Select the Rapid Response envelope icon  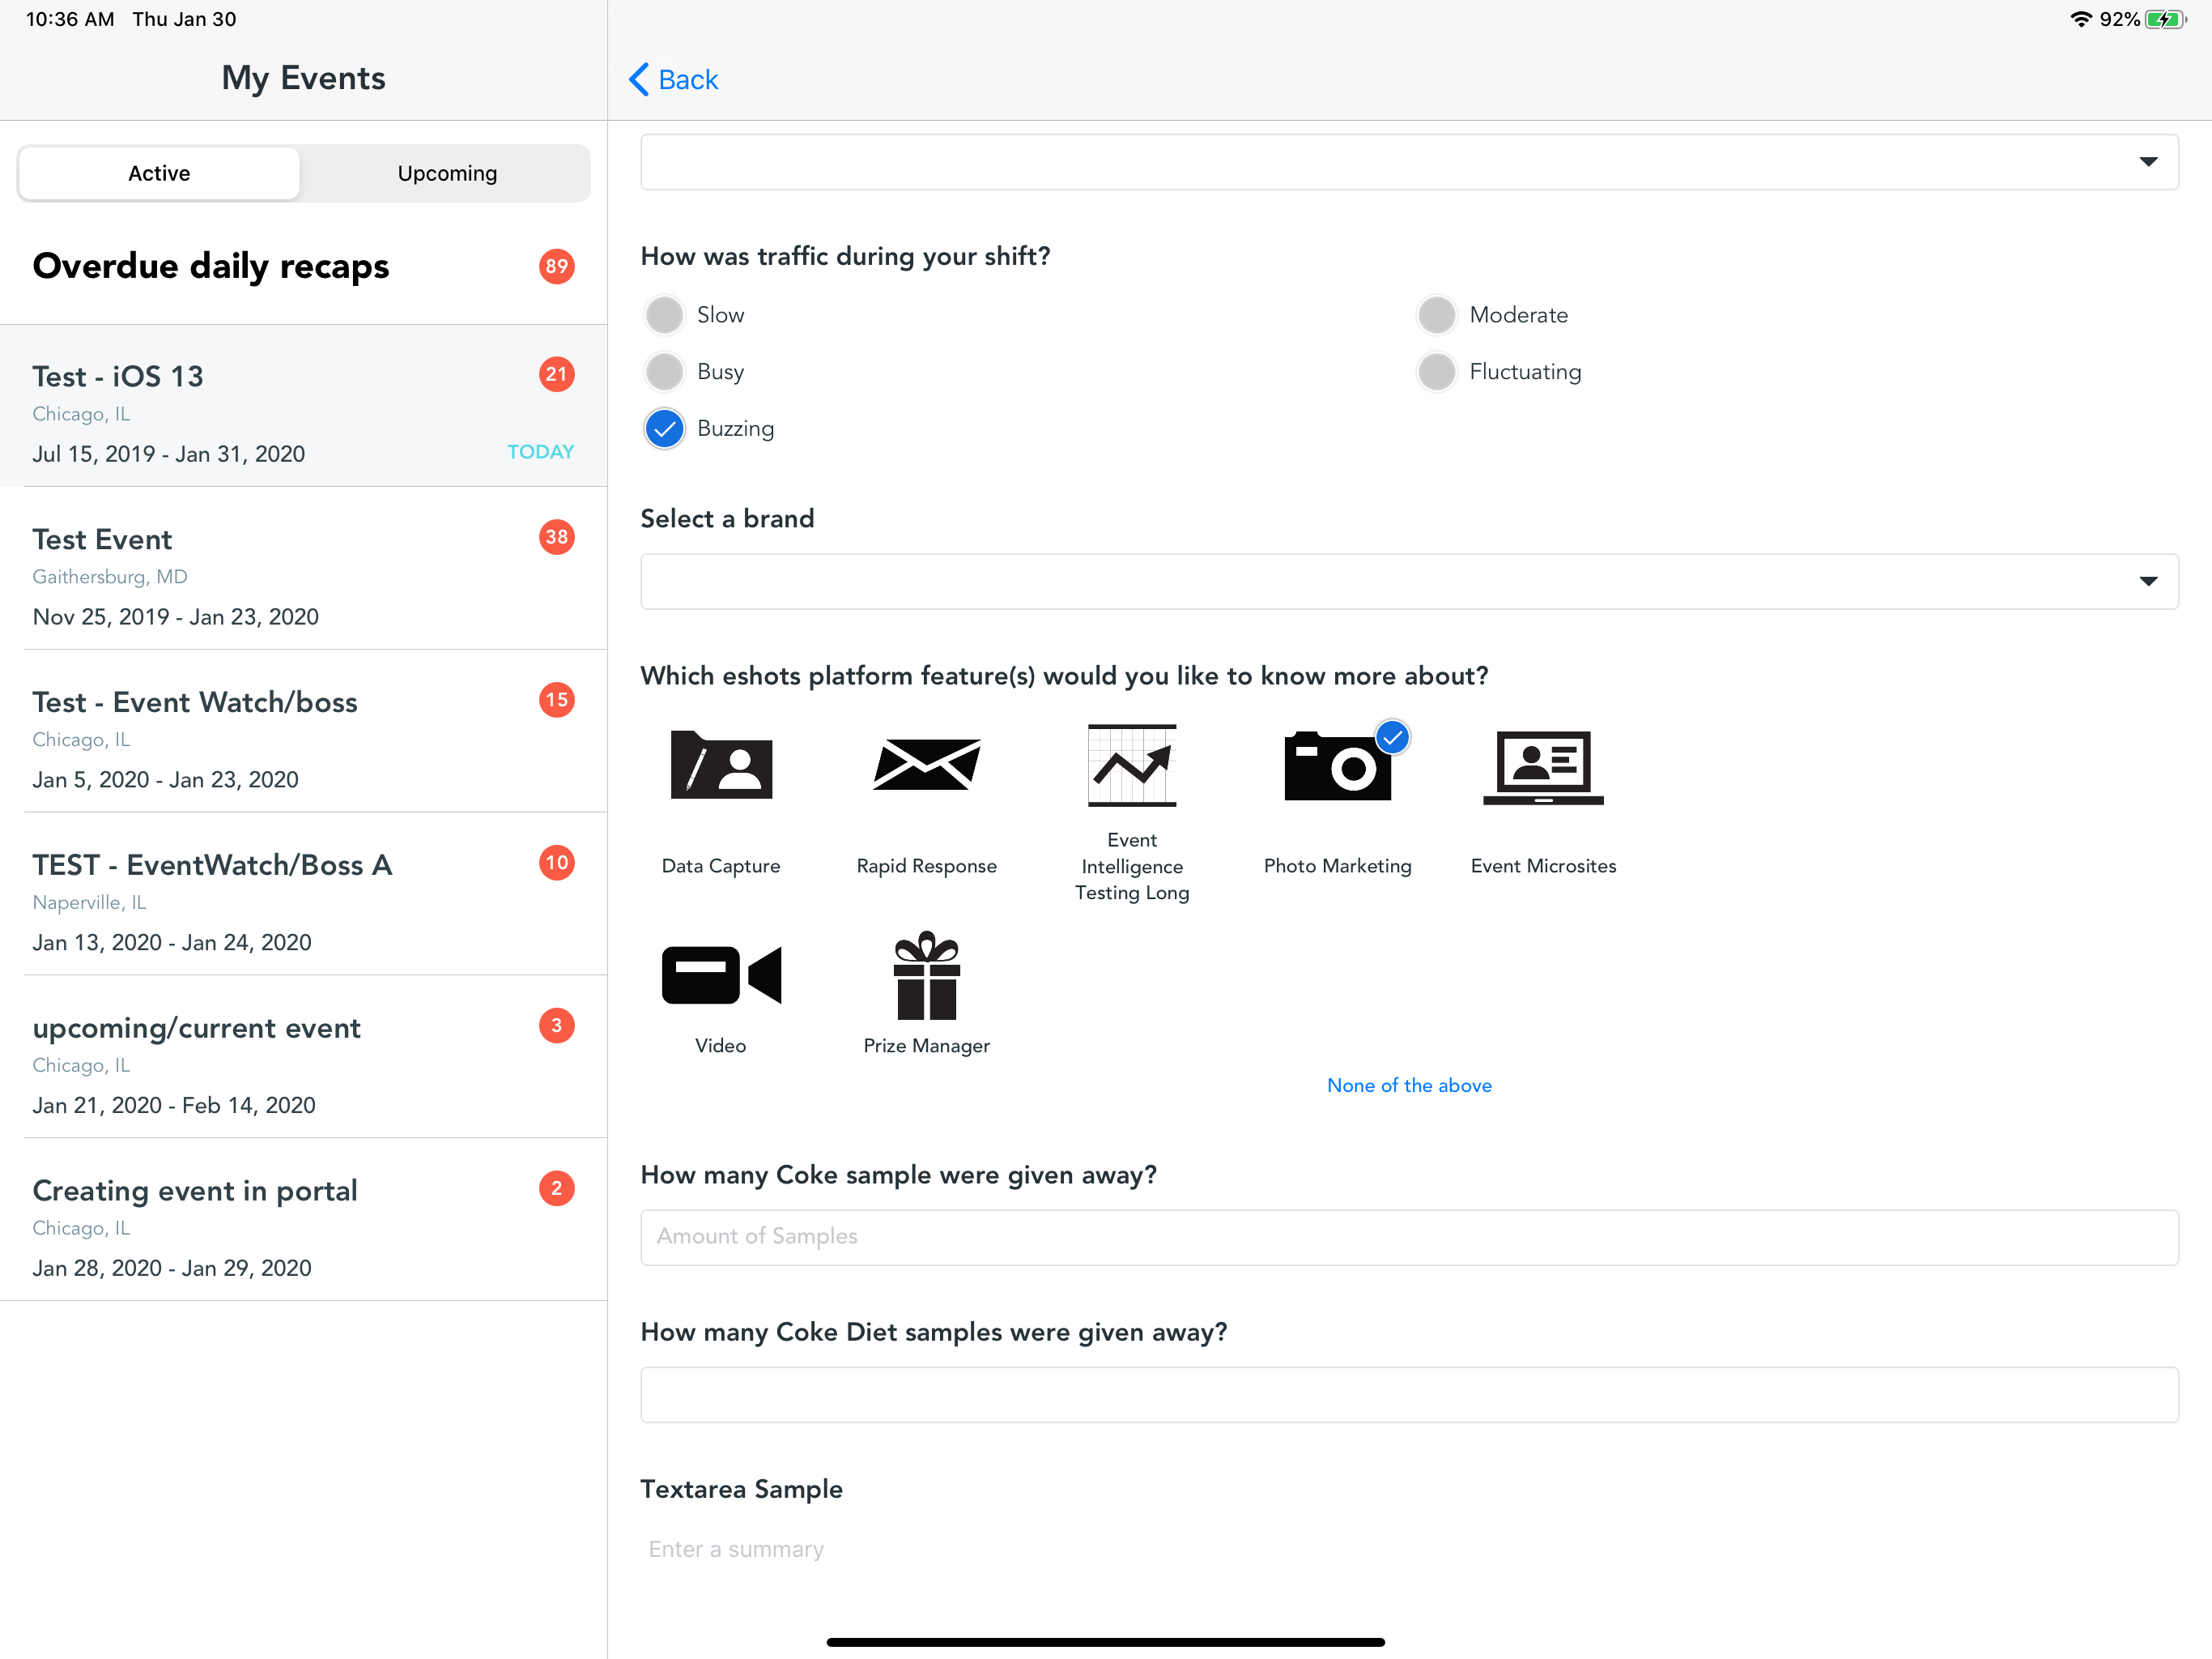[926, 765]
